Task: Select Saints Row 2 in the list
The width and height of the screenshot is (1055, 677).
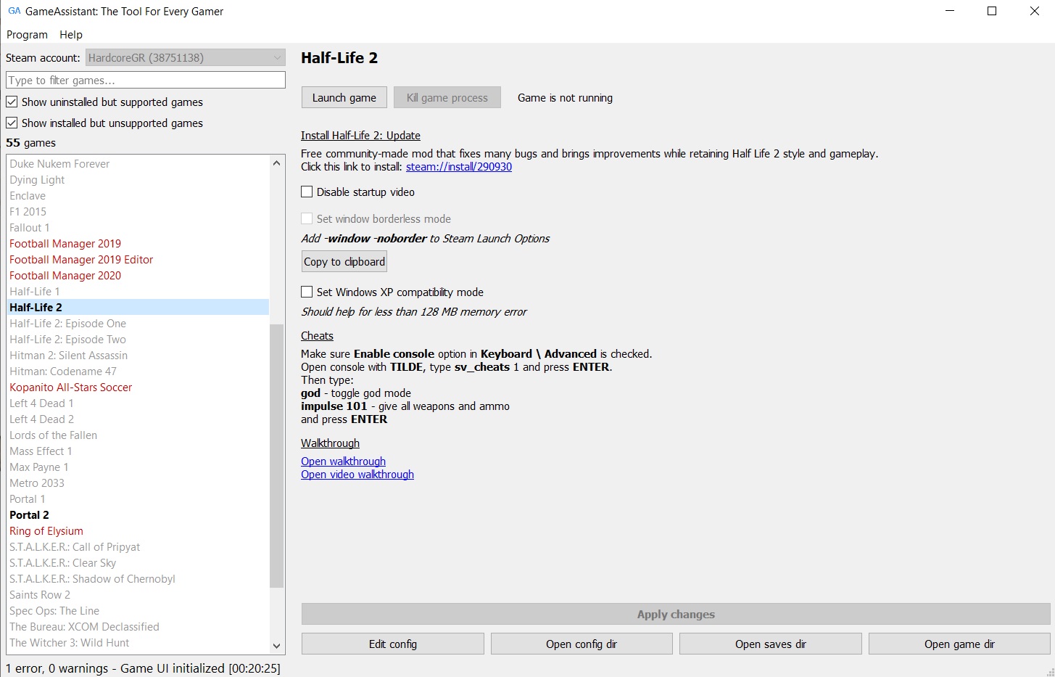Action: click(138, 595)
